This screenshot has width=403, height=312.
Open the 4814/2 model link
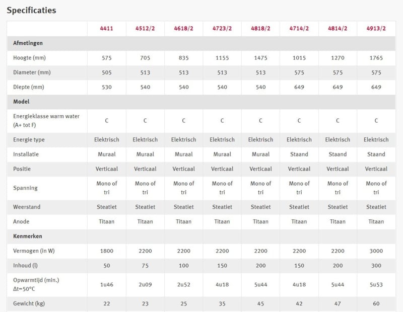coord(338,29)
